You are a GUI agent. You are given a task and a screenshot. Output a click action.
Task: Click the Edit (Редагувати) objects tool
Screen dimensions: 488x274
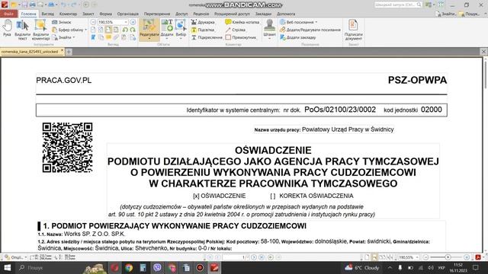(x=149, y=29)
